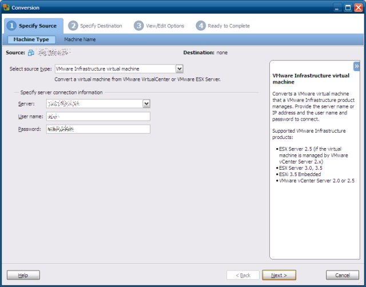The image size is (366, 287).
Task: Click 'Specify server connection information' label
Action: (61, 93)
